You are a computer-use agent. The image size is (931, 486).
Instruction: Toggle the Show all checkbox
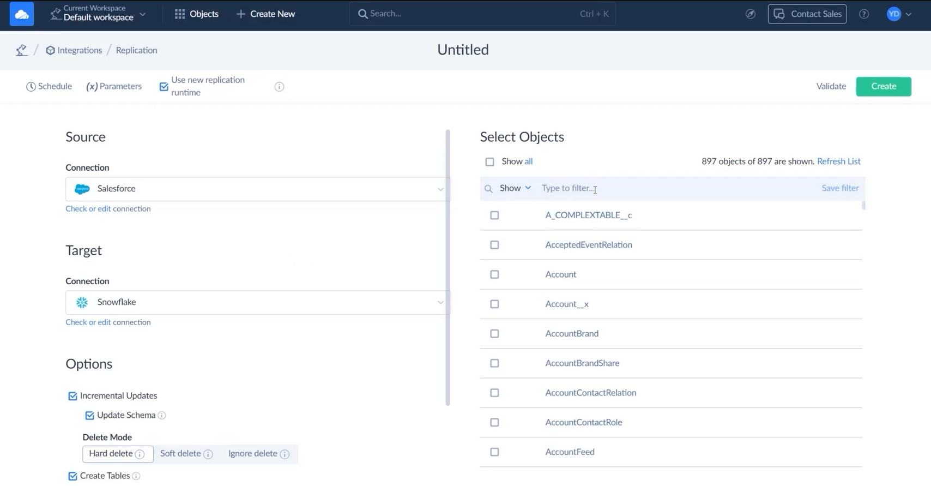pyautogui.click(x=489, y=162)
